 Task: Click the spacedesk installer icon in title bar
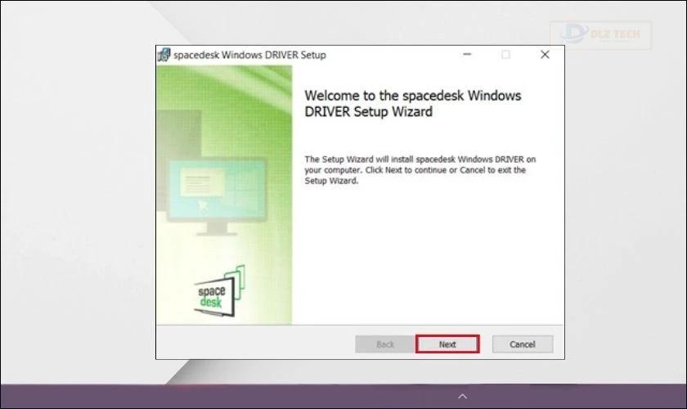pos(164,55)
